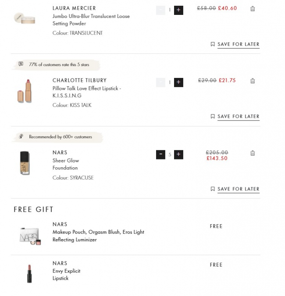Increase Laura Mercier powder quantity
This screenshot has height=296, width=285.
tap(178, 10)
